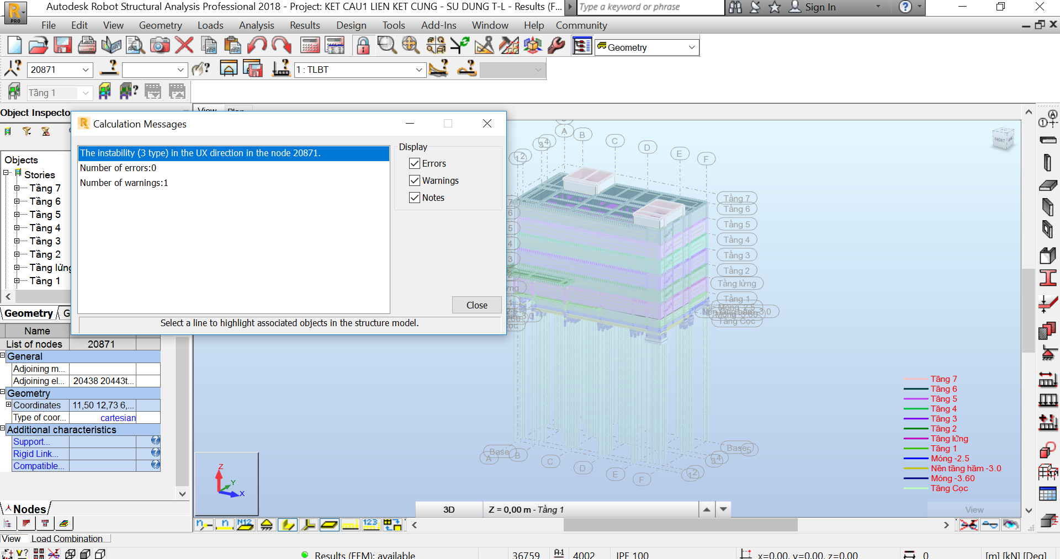The image size is (1060, 559).
Task: Open the node number 20871 dropdown
Action: click(x=86, y=70)
